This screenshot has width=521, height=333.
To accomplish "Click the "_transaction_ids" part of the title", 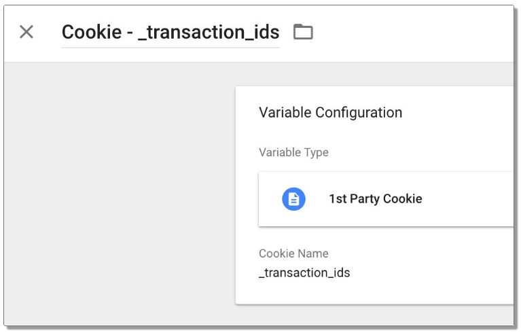I will (x=208, y=32).
